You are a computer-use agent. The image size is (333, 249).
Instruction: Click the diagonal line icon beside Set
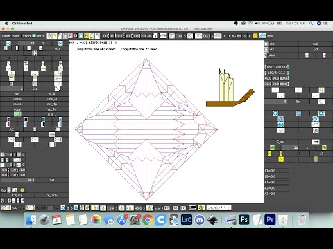tap(58, 89)
